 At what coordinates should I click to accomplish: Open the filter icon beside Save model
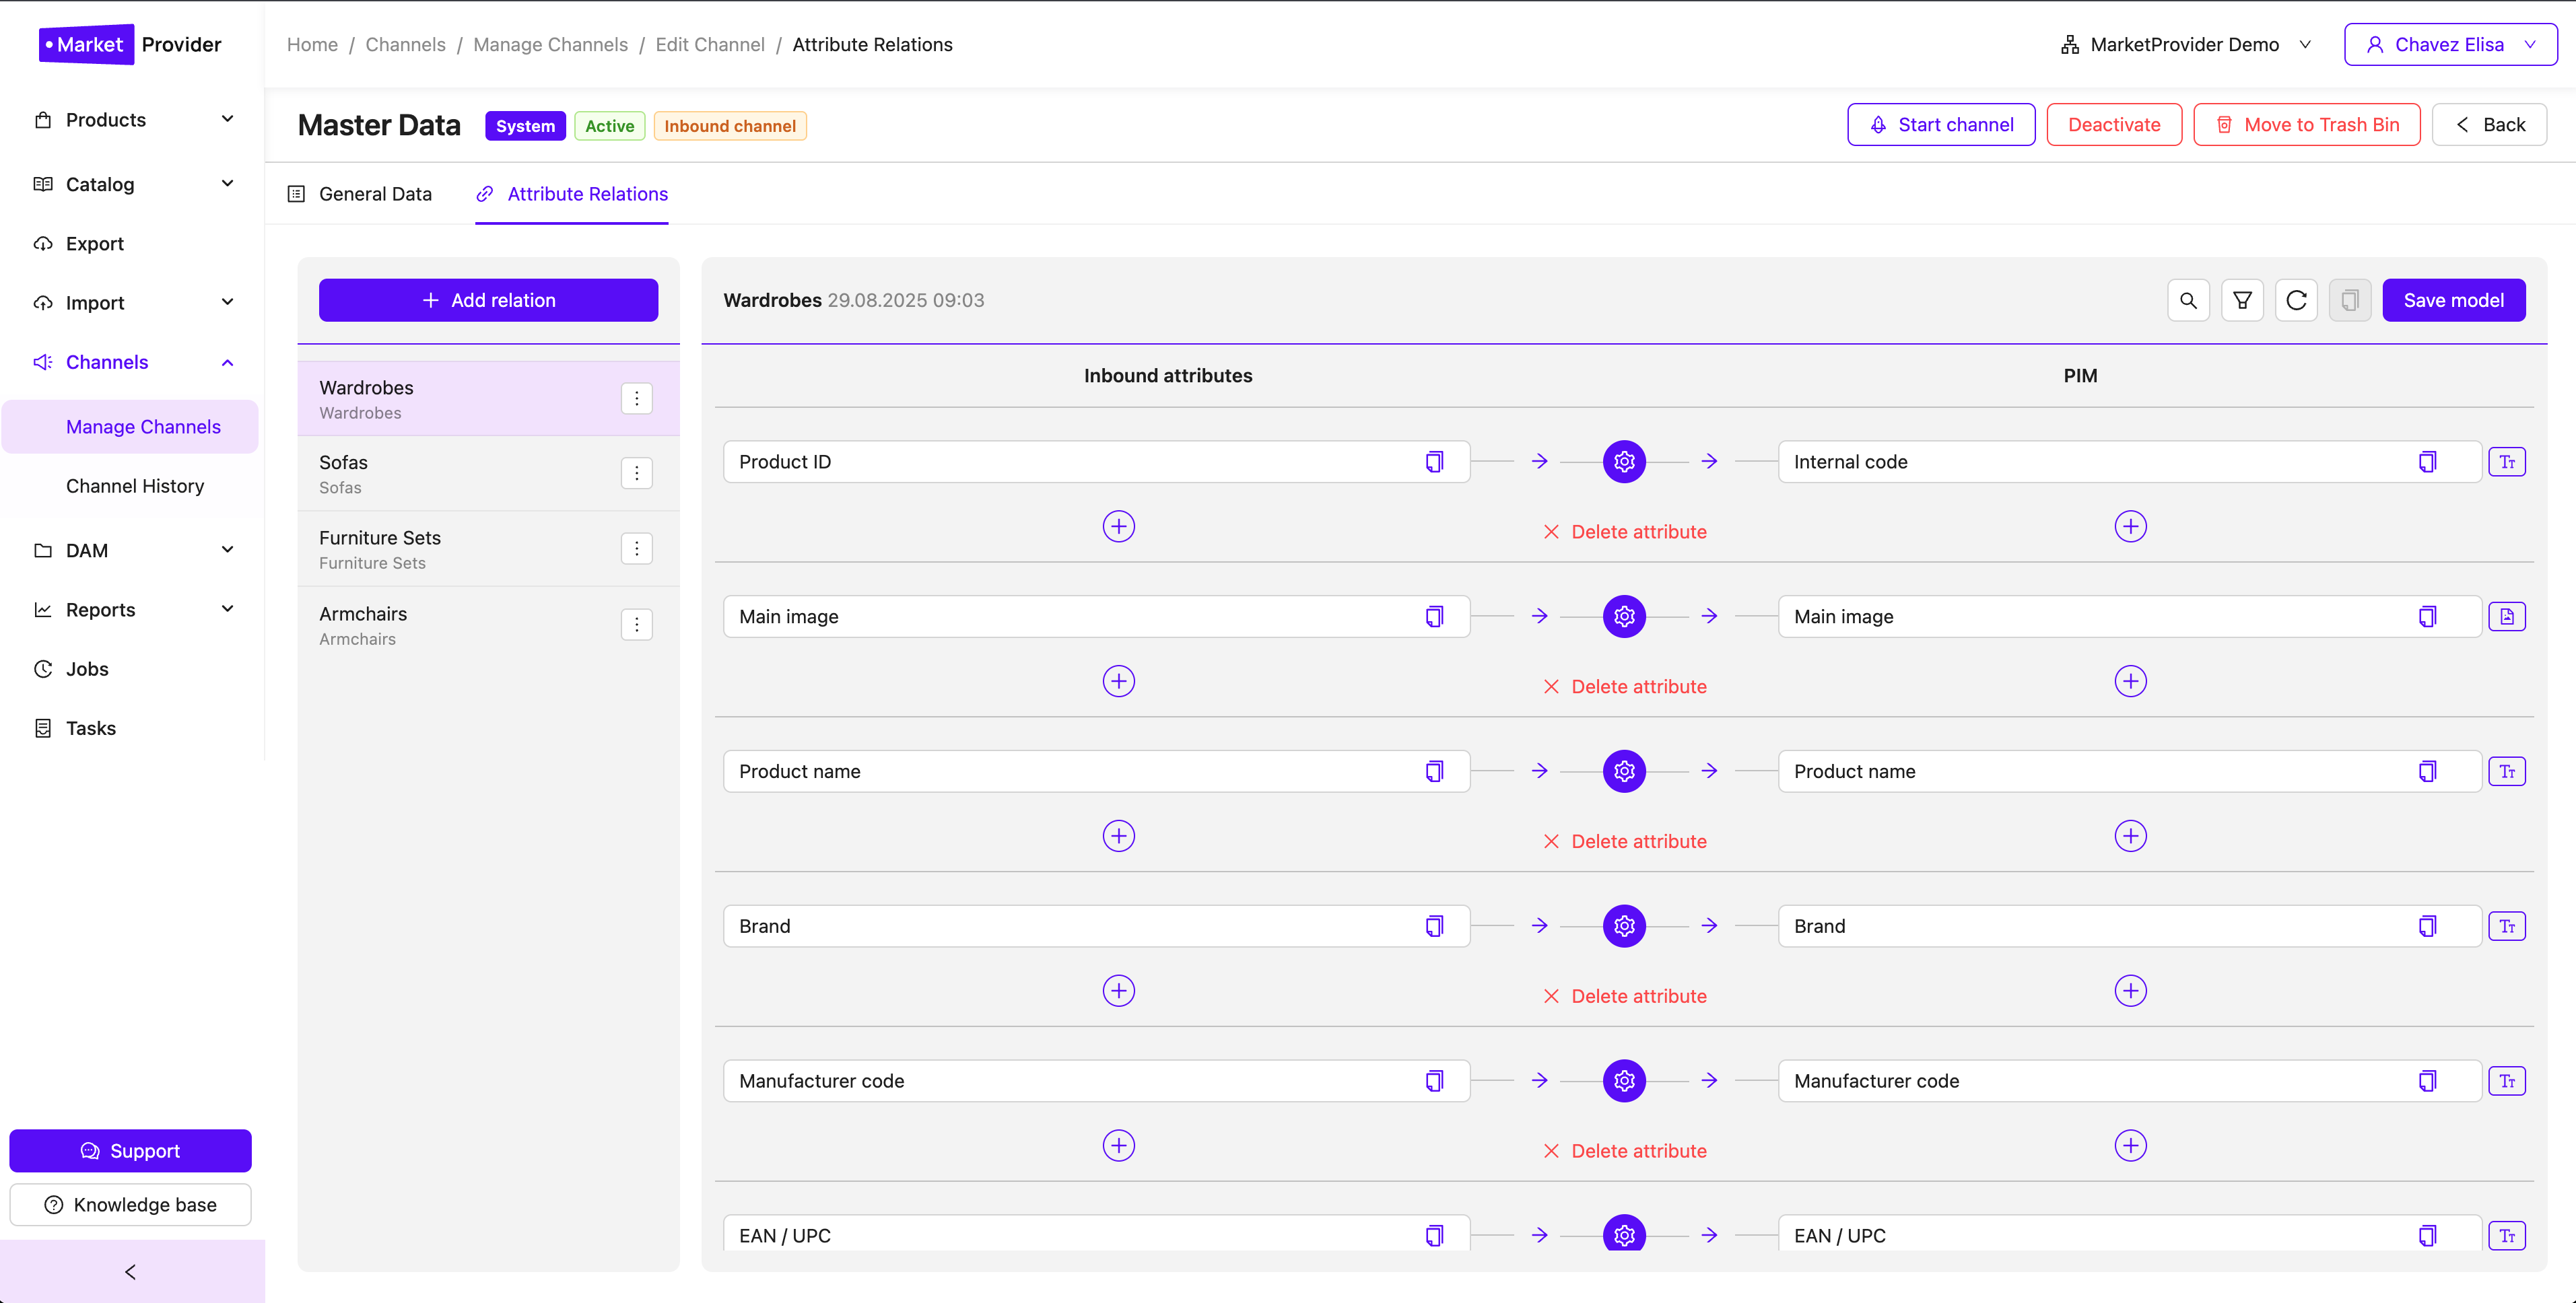[2242, 300]
